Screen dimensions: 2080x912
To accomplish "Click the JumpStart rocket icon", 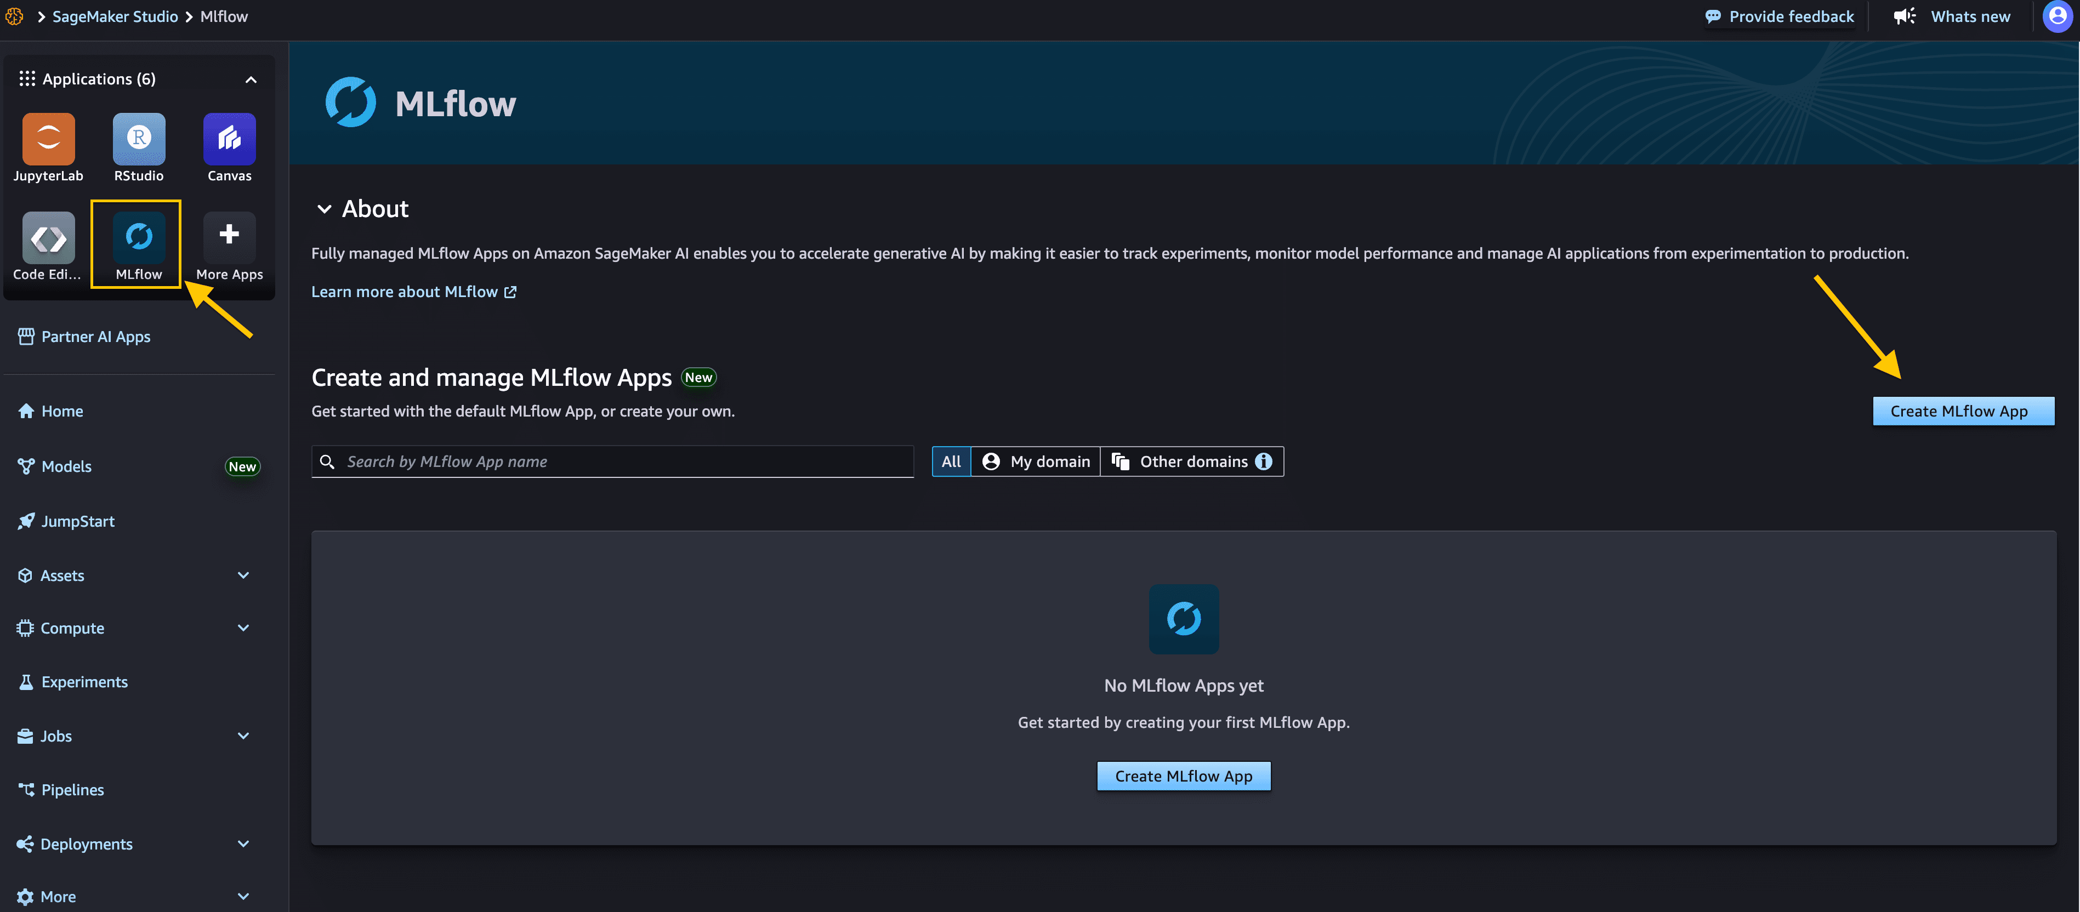I will (x=26, y=521).
